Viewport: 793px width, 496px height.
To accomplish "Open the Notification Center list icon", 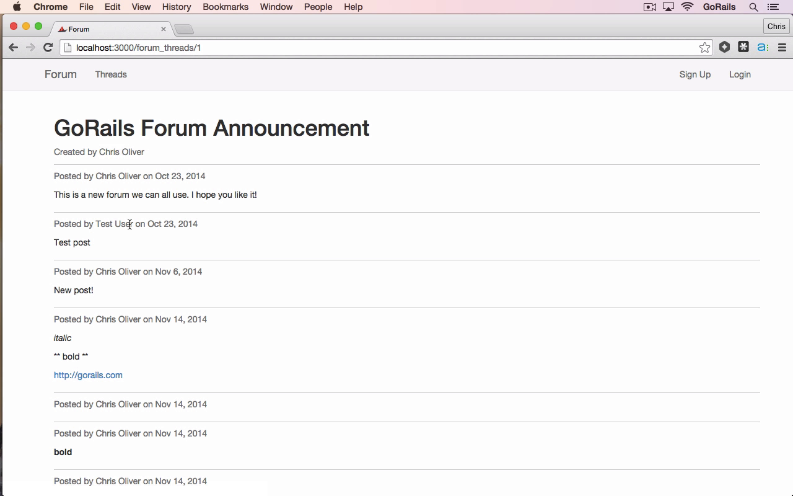I will [x=773, y=7].
